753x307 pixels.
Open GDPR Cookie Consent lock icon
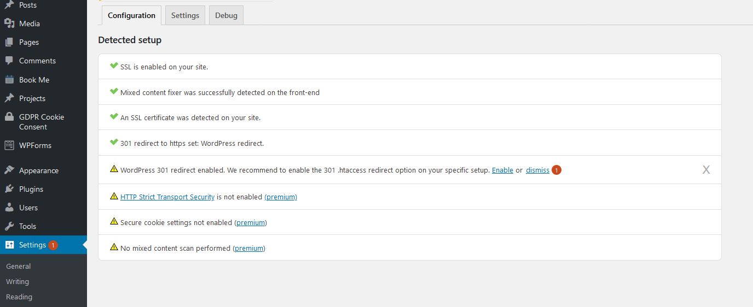click(x=9, y=117)
